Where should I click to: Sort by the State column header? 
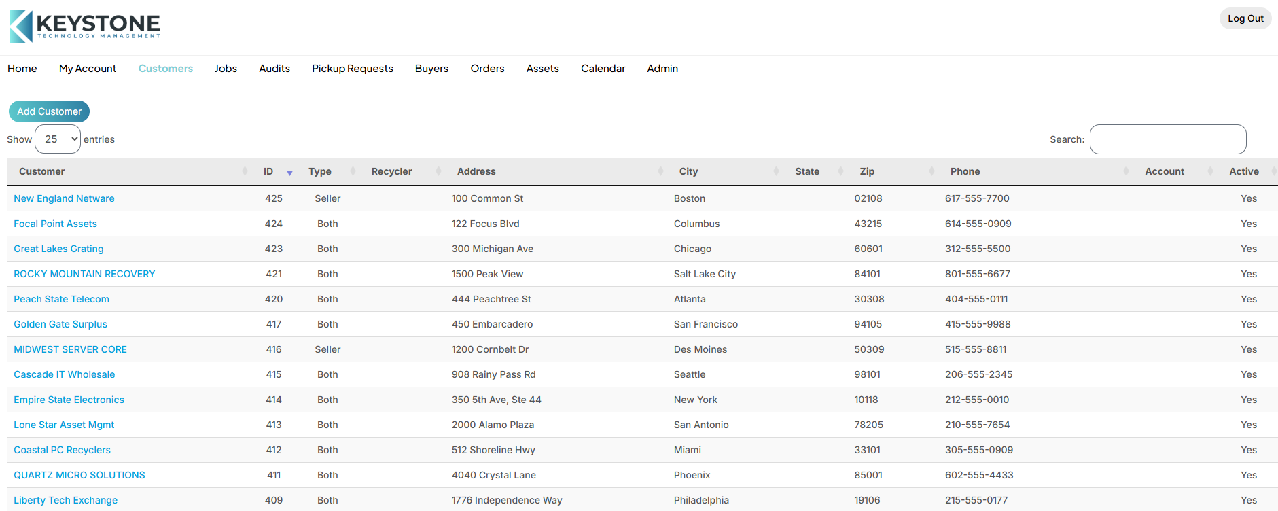click(x=807, y=172)
